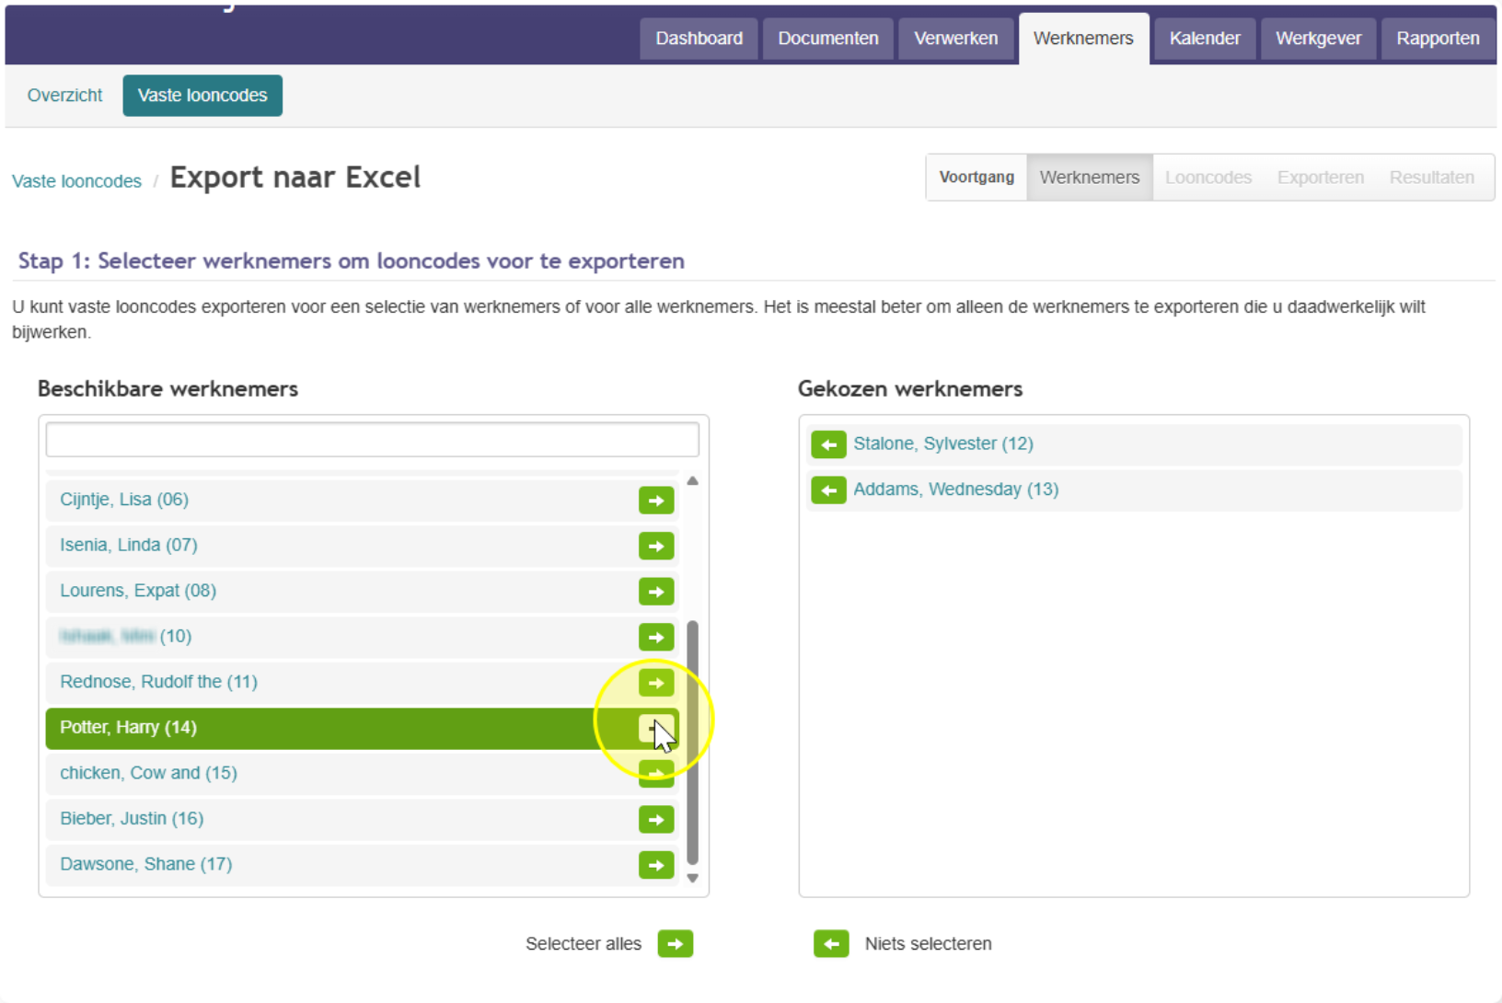Click Vaste looncodes button

tap(202, 96)
